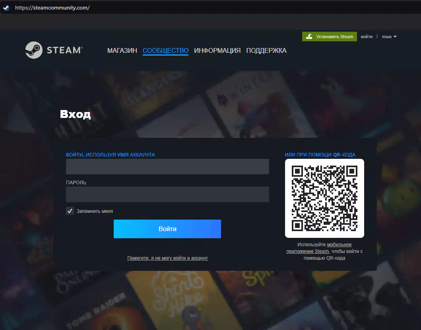421x330 pixels.
Task: Toggle the Запомнить меня checkbox
Action: [70, 211]
